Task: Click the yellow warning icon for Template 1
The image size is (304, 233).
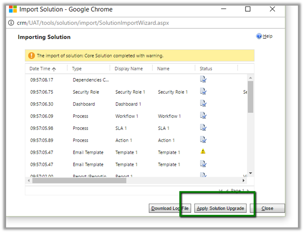Action: (x=203, y=152)
